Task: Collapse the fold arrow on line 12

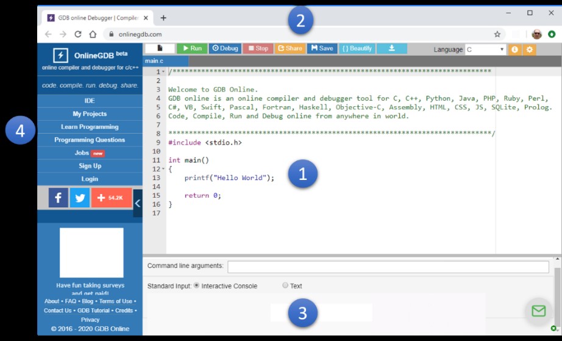Action: point(163,169)
